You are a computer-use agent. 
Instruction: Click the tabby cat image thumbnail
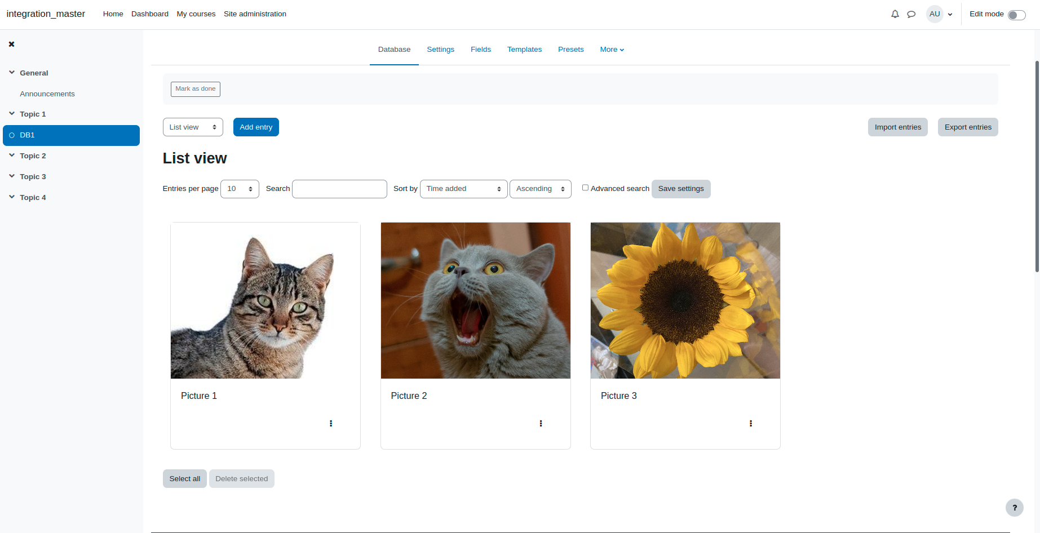tap(265, 300)
